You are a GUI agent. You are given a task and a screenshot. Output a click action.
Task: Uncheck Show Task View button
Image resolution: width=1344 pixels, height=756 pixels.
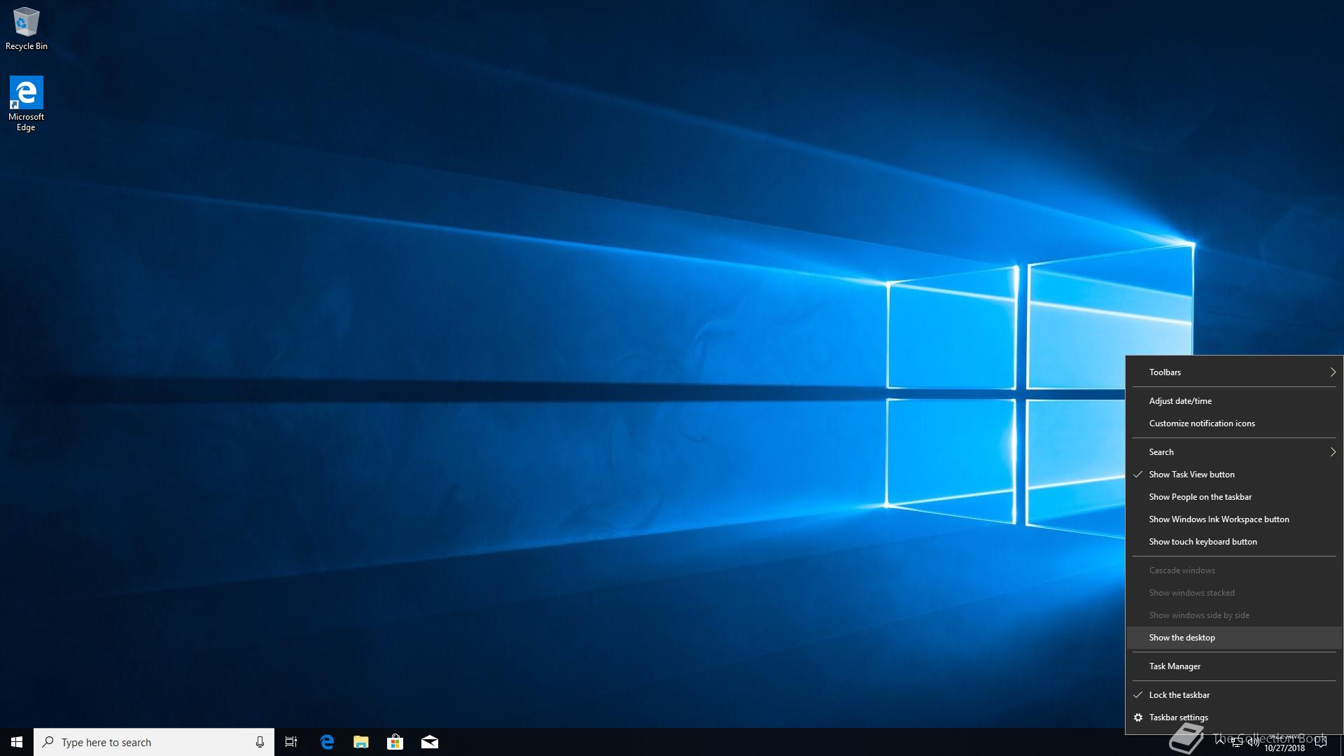point(1191,475)
